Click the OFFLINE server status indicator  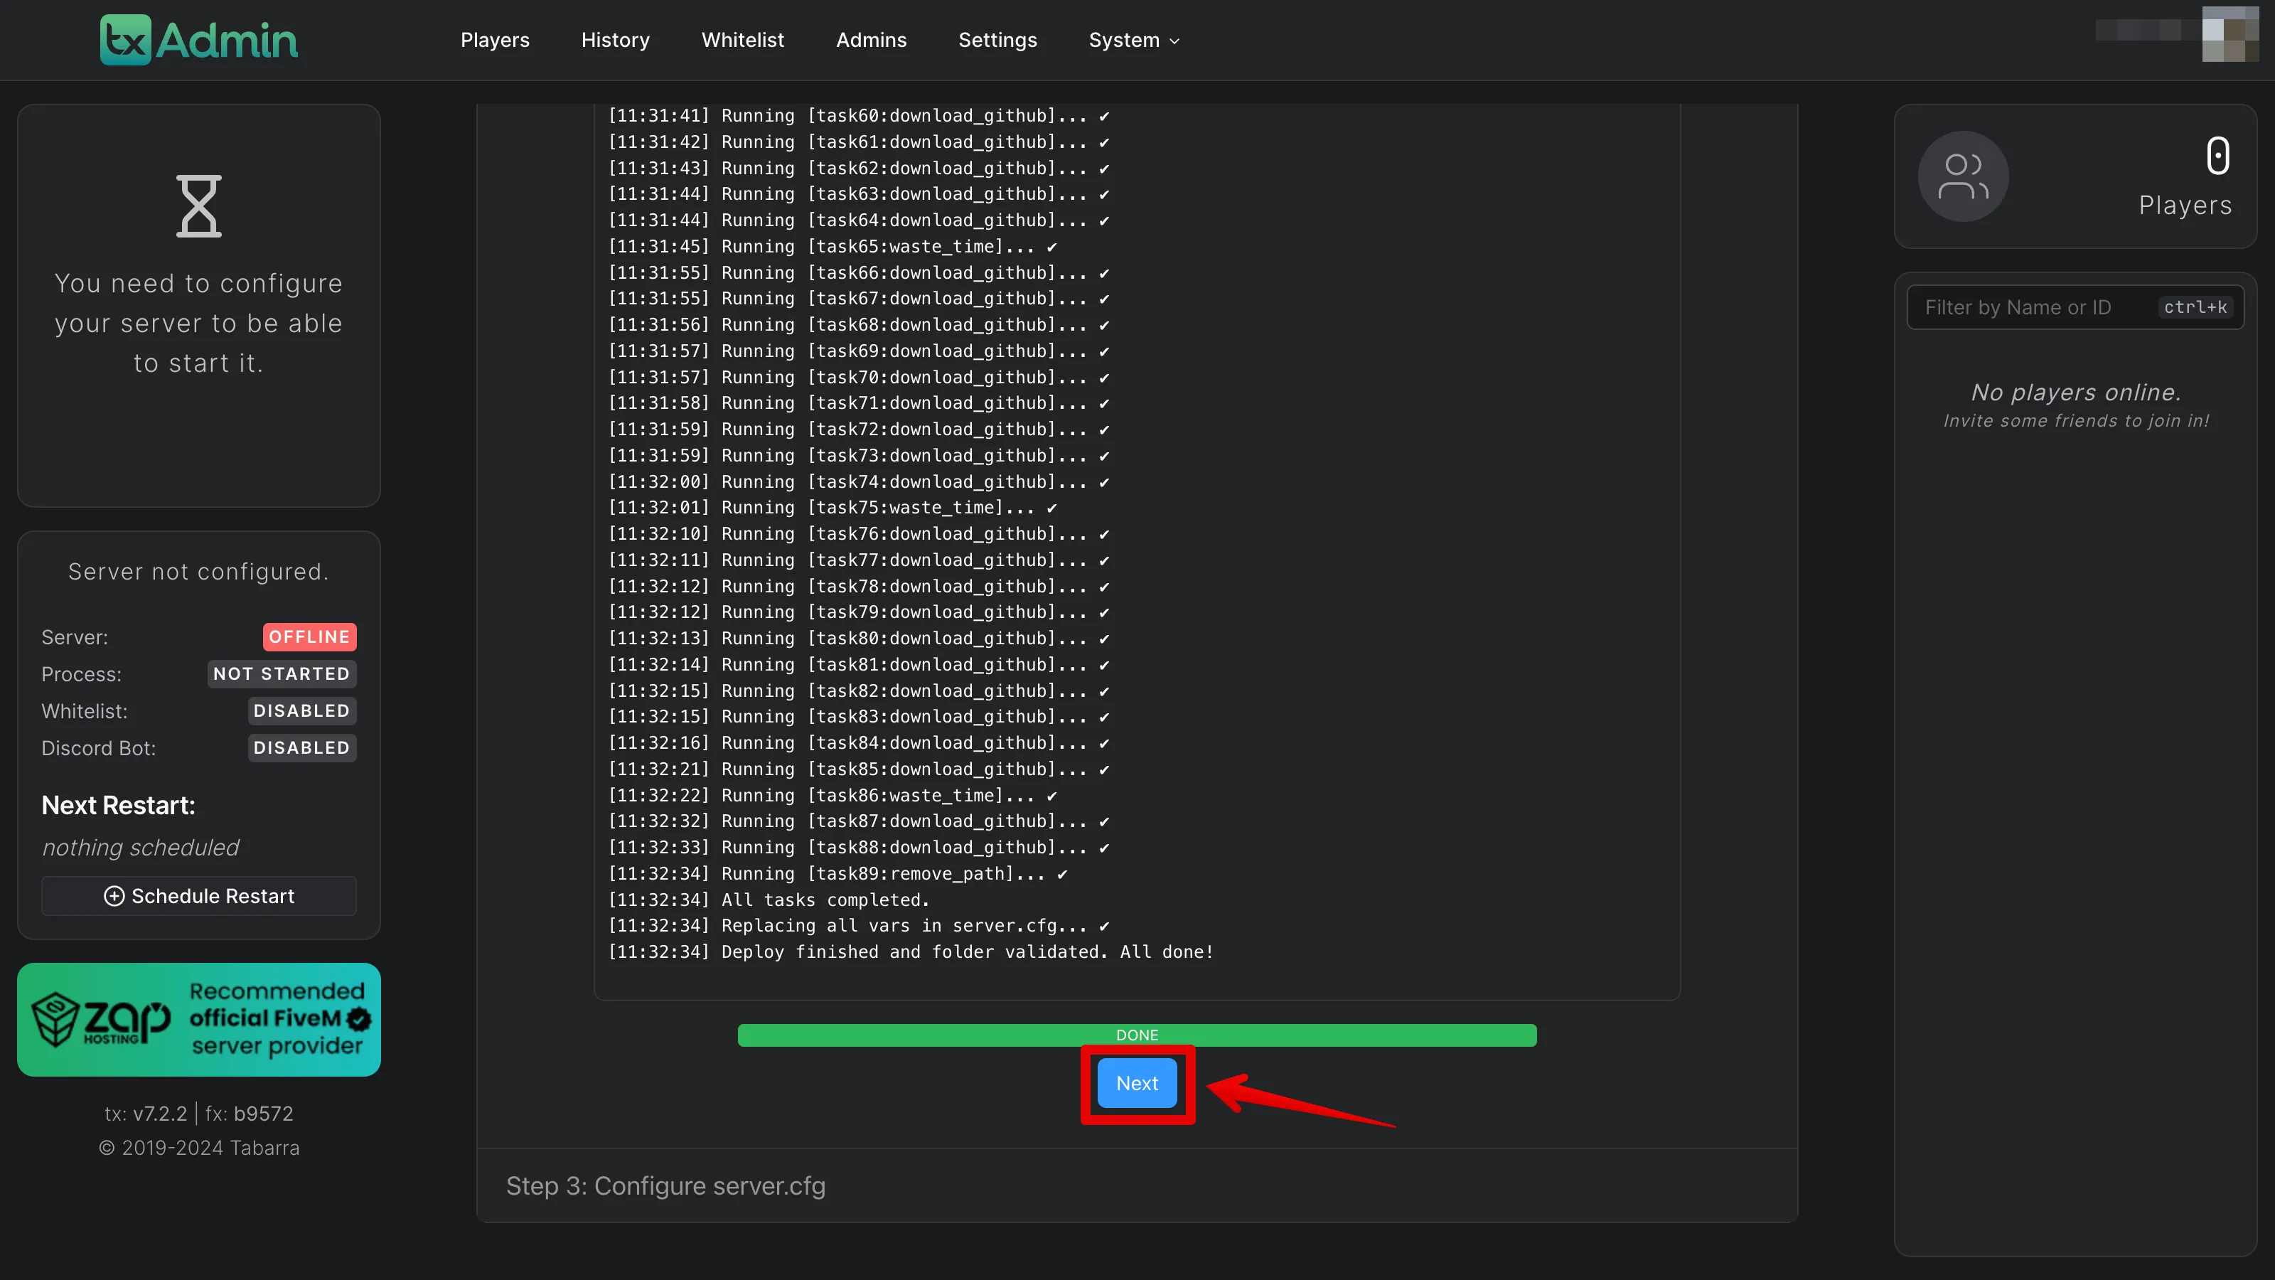pos(308,636)
